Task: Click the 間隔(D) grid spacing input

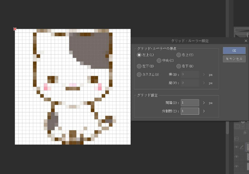Action: click(x=190, y=103)
